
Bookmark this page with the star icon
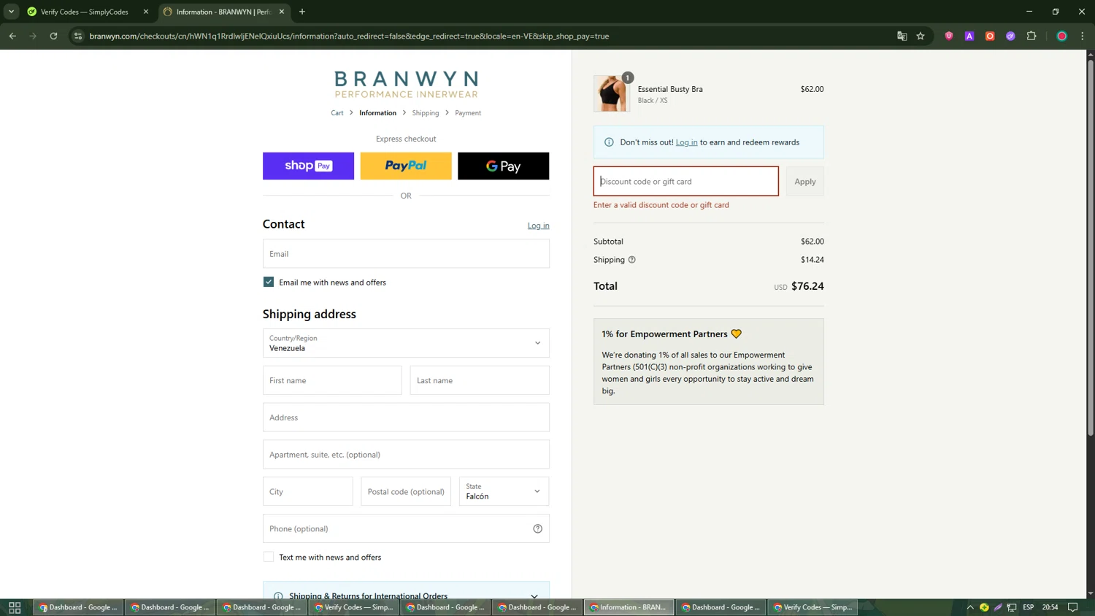coord(921,36)
